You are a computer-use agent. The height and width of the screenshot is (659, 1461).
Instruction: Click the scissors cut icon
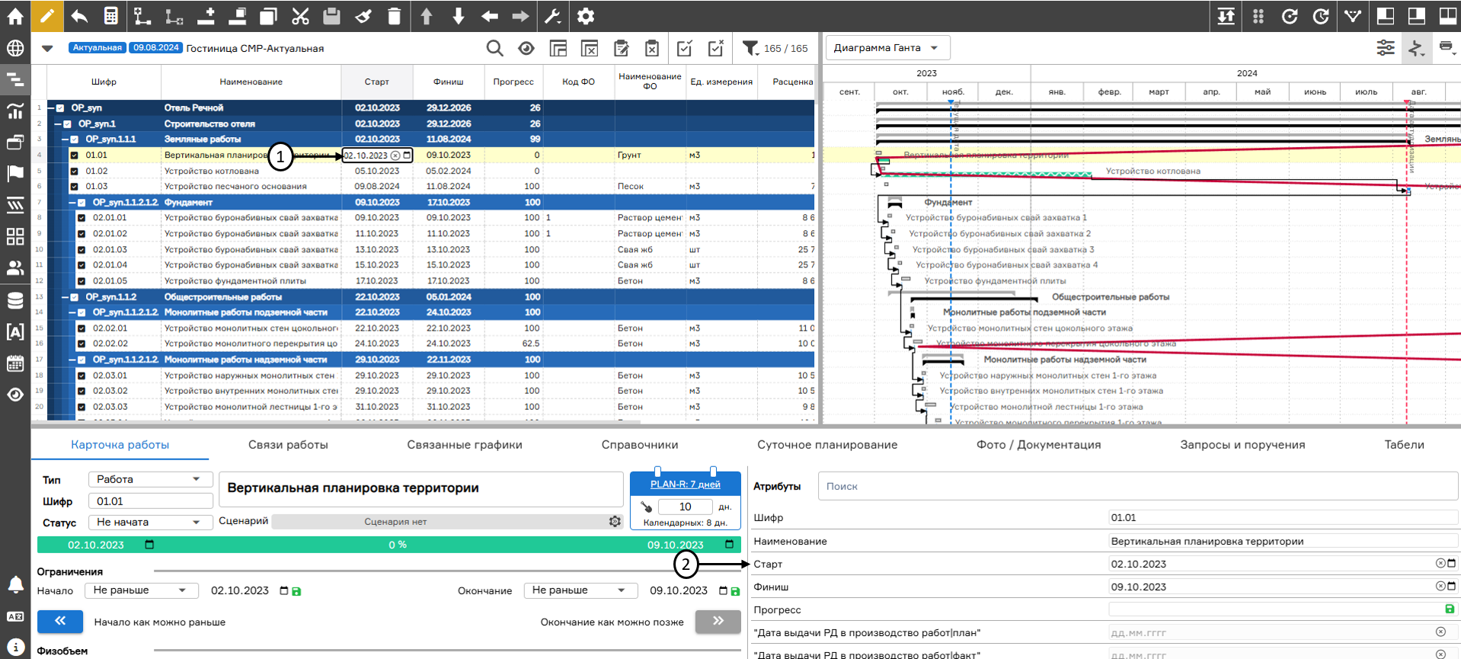point(301,16)
